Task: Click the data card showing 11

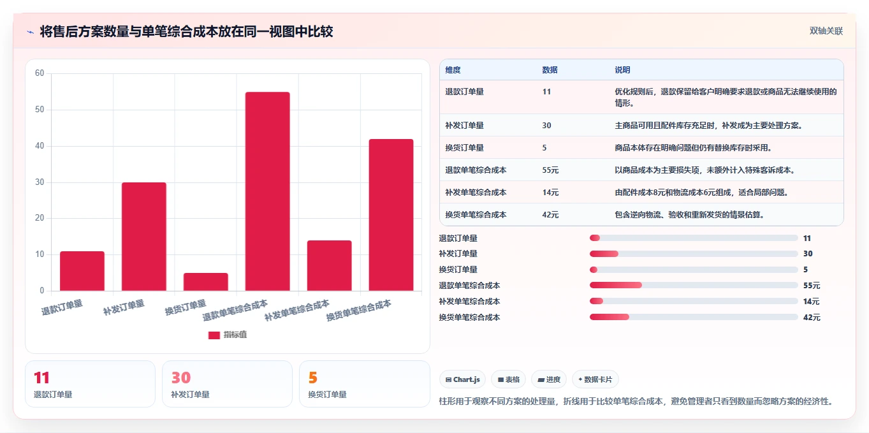Action: [90, 384]
